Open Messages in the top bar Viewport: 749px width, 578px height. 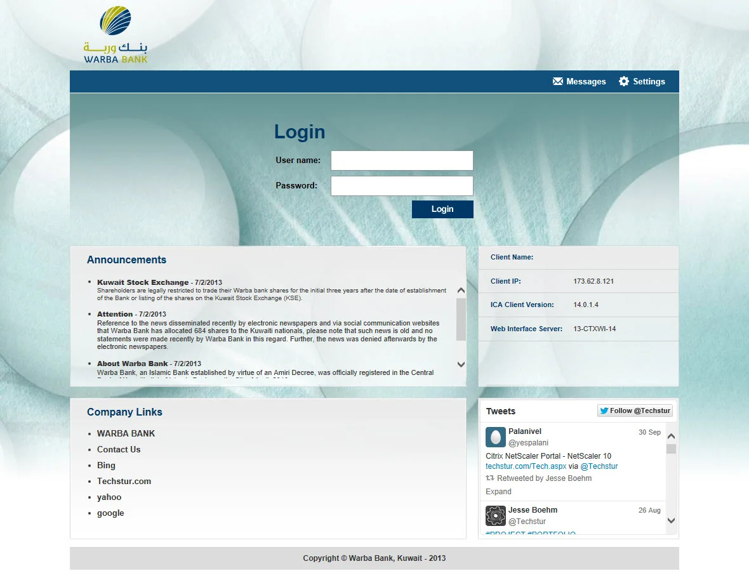point(579,81)
